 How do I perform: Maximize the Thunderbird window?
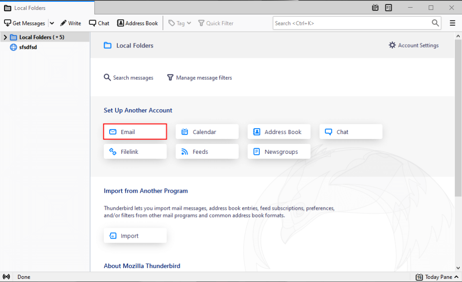pos(431,8)
